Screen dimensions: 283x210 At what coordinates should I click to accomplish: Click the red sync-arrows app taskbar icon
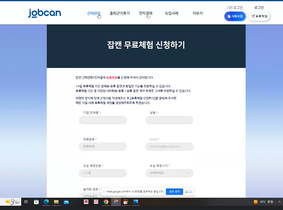pos(96,202)
